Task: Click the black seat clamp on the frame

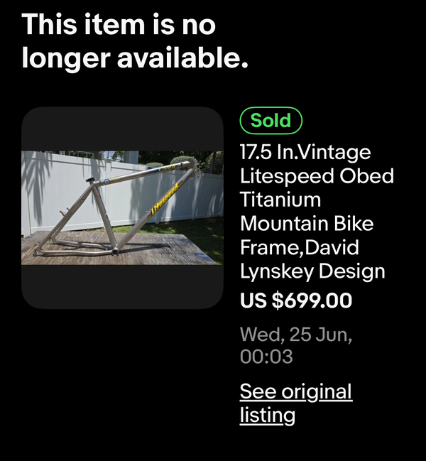Action: tap(91, 180)
